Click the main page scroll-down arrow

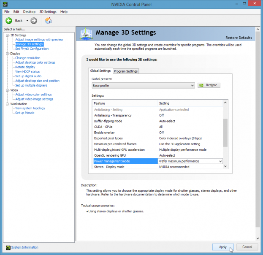[258, 238]
